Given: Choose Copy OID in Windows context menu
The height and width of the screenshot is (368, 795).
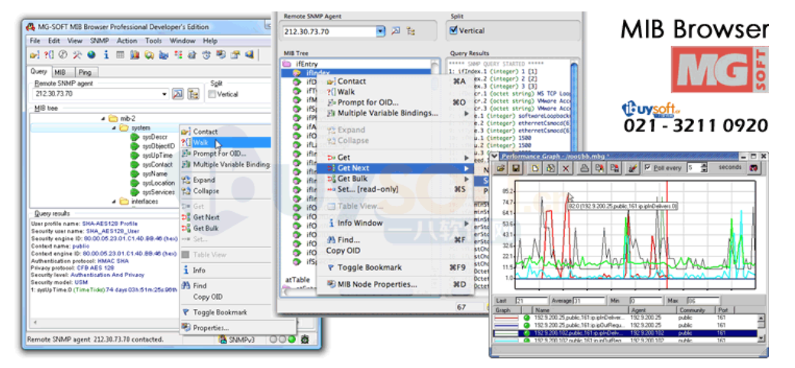Looking at the screenshot, I should pyautogui.click(x=226, y=297).
